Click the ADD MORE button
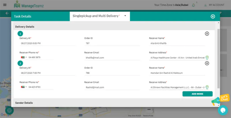The height and width of the screenshot is (118, 231). point(198,94)
